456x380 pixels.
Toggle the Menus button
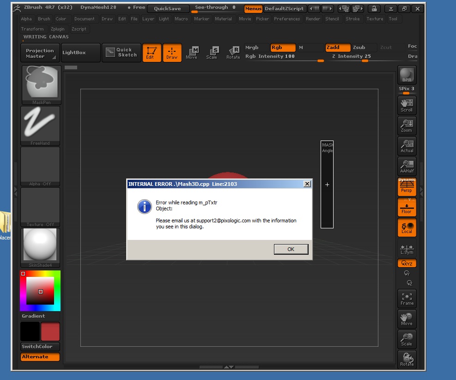click(x=253, y=9)
